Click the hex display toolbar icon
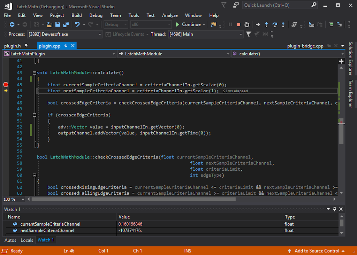The image size is (357, 255). coord(294,25)
